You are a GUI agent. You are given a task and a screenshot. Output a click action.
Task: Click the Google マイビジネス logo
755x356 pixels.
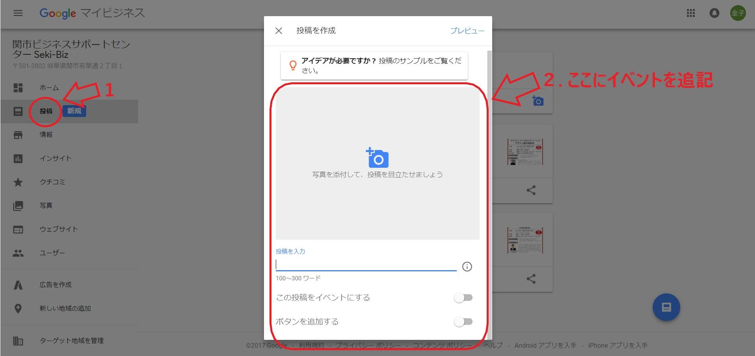pyautogui.click(x=92, y=13)
